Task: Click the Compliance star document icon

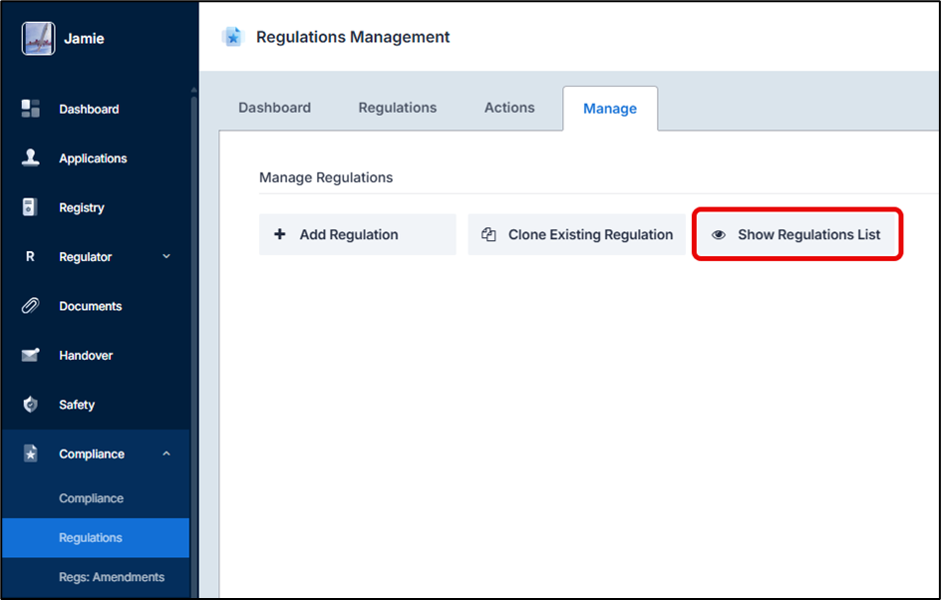Action: click(x=30, y=453)
